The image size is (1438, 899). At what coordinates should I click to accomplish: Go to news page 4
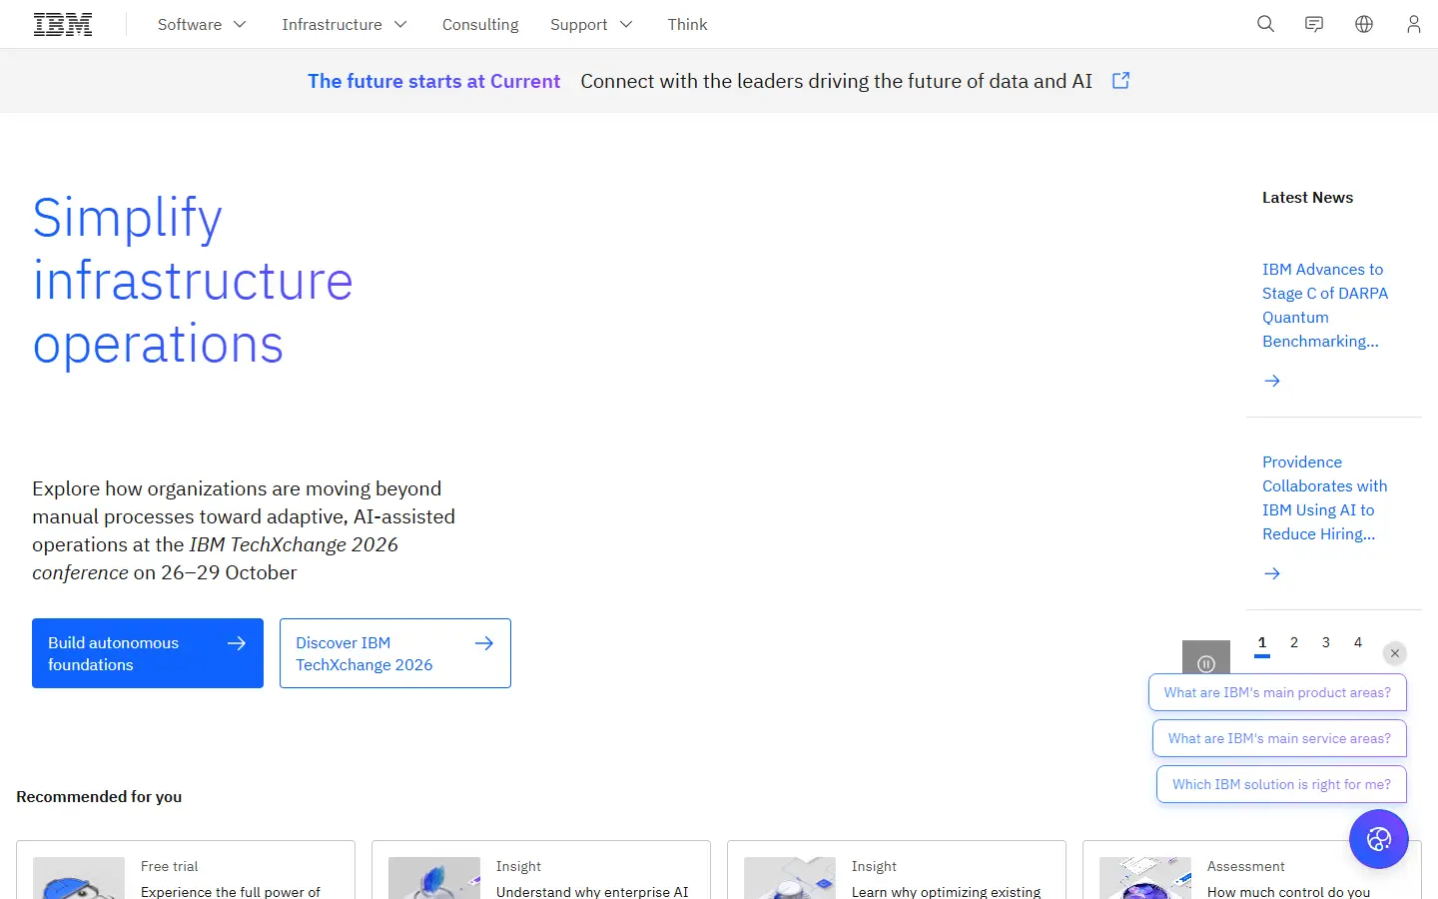[x=1358, y=643]
